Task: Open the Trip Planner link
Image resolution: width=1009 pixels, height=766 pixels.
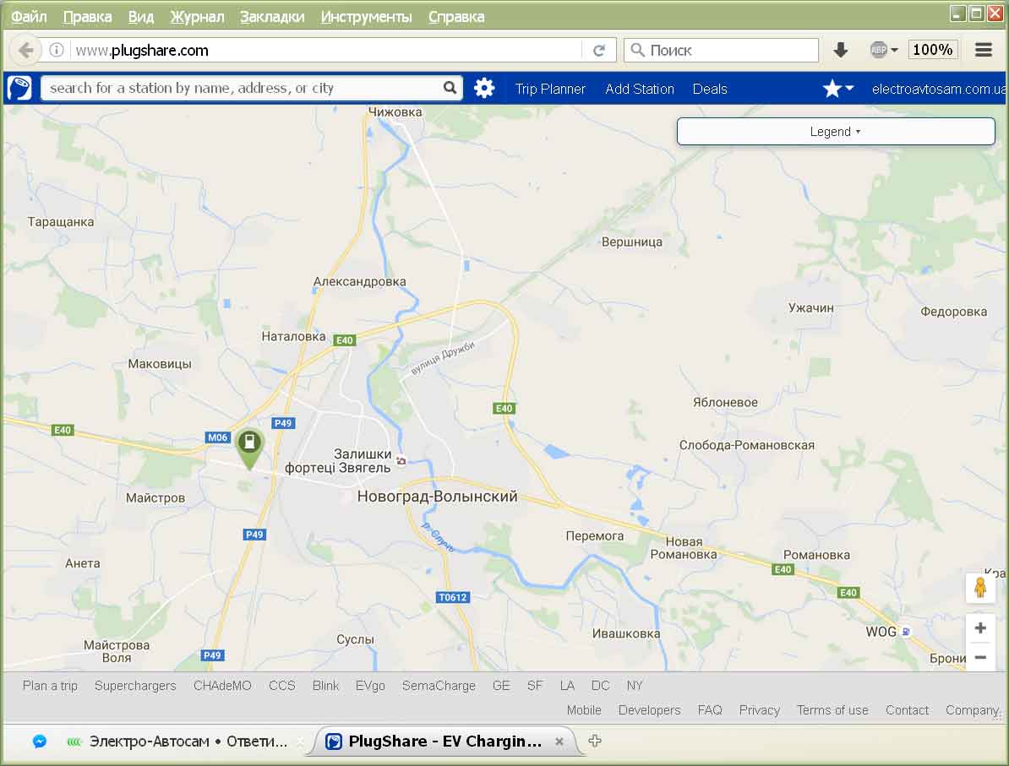Action: (x=550, y=89)
